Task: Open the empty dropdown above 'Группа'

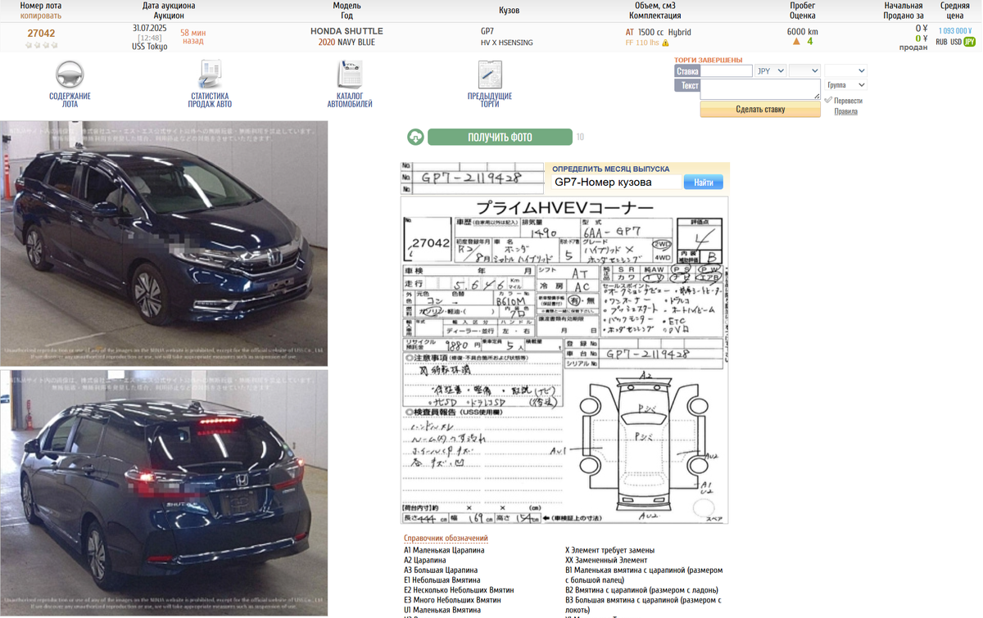Action: click(845, 71)
